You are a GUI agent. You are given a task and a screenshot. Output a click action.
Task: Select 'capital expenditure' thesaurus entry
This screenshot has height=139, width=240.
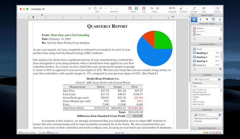[201, 94]
